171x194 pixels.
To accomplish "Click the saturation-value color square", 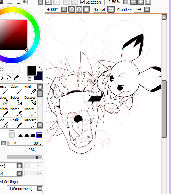I will 13,35.
